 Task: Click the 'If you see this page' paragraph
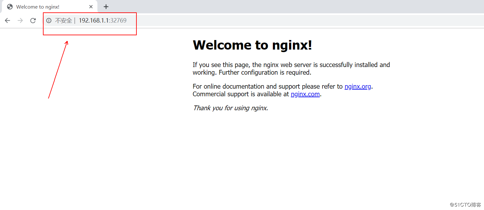(291, 69)
